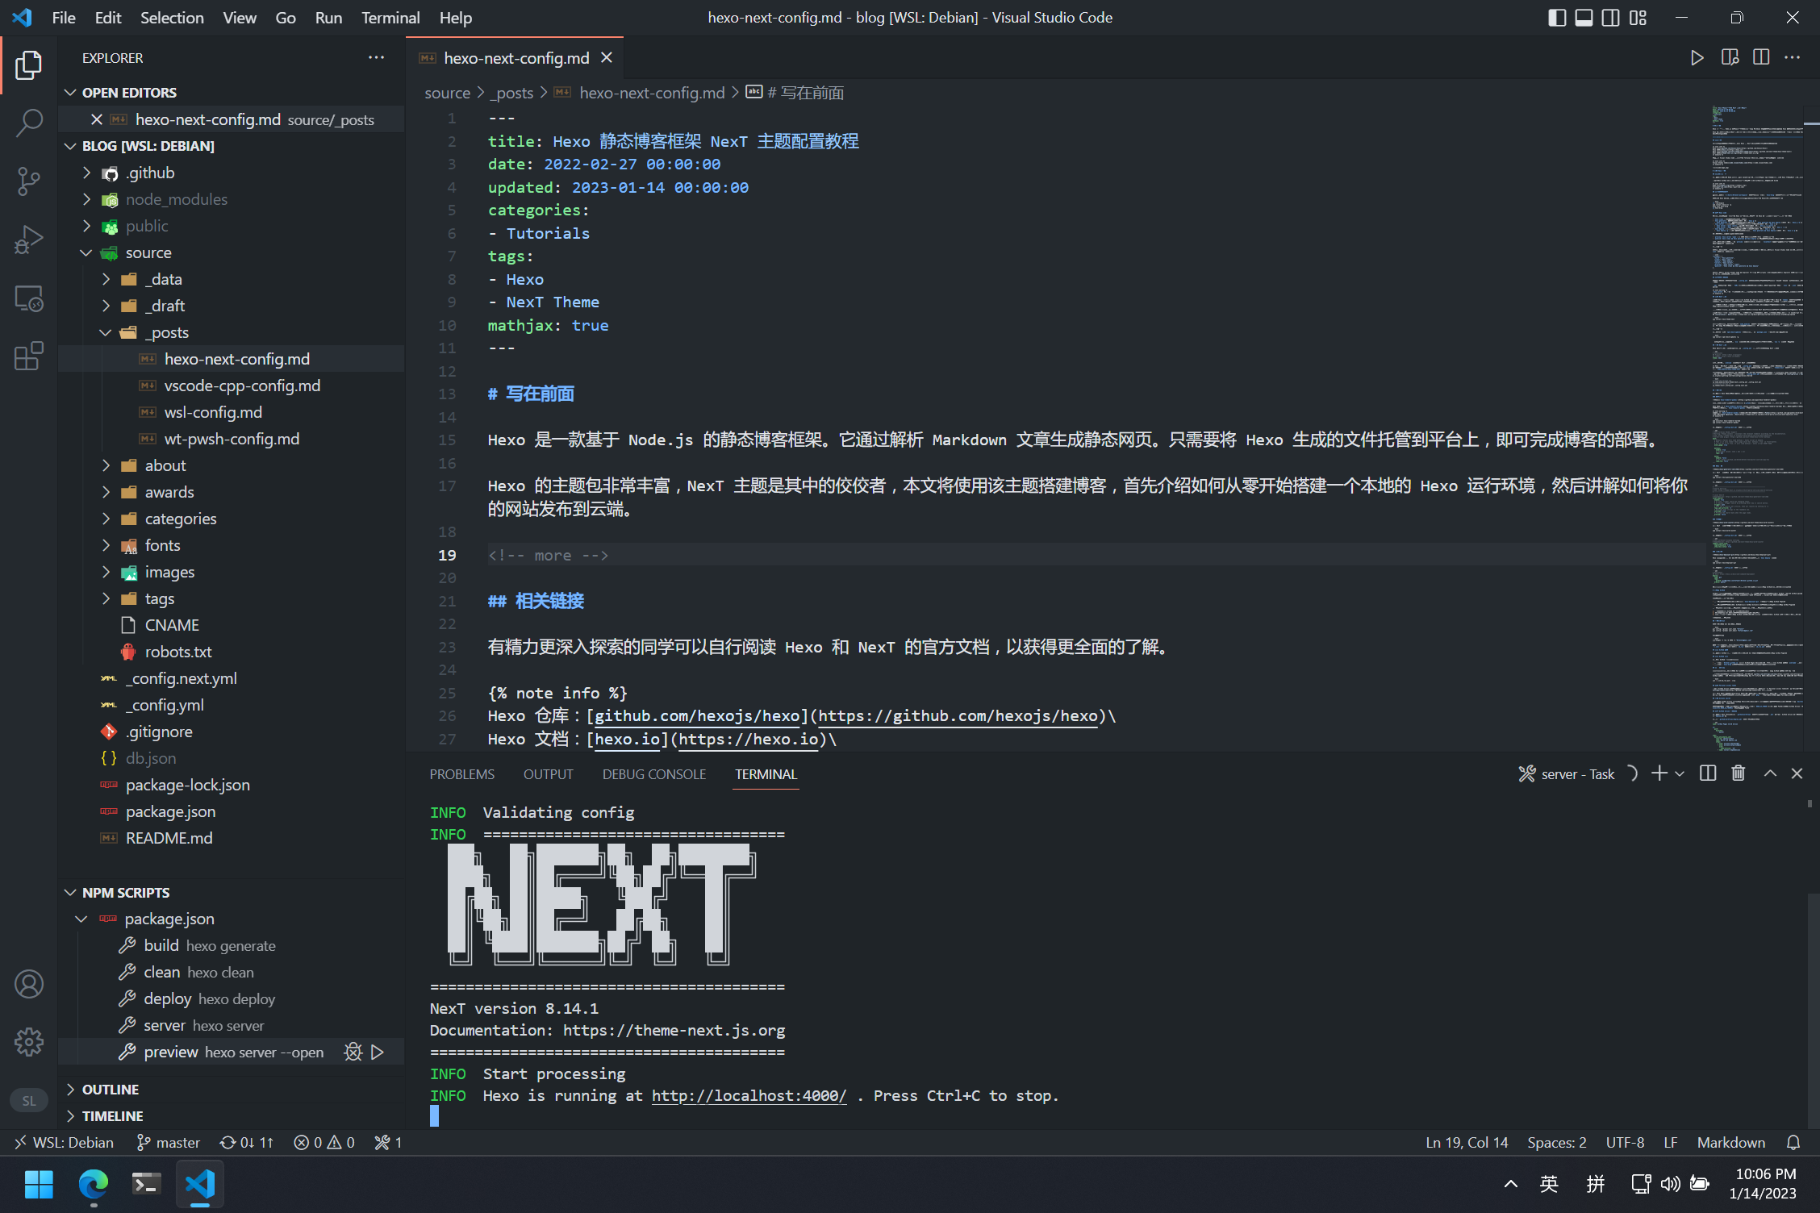Click the master branch in status bar
The width and height of the screenshot is (1820, 1213).
pos(168,1142)
